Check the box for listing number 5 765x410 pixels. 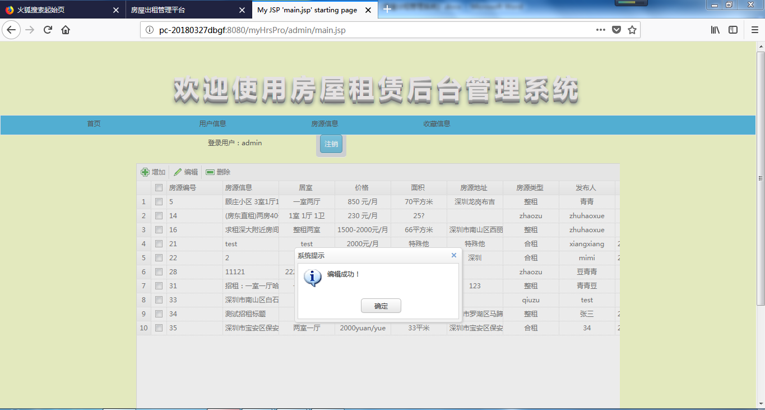click(x=159, y=202)
